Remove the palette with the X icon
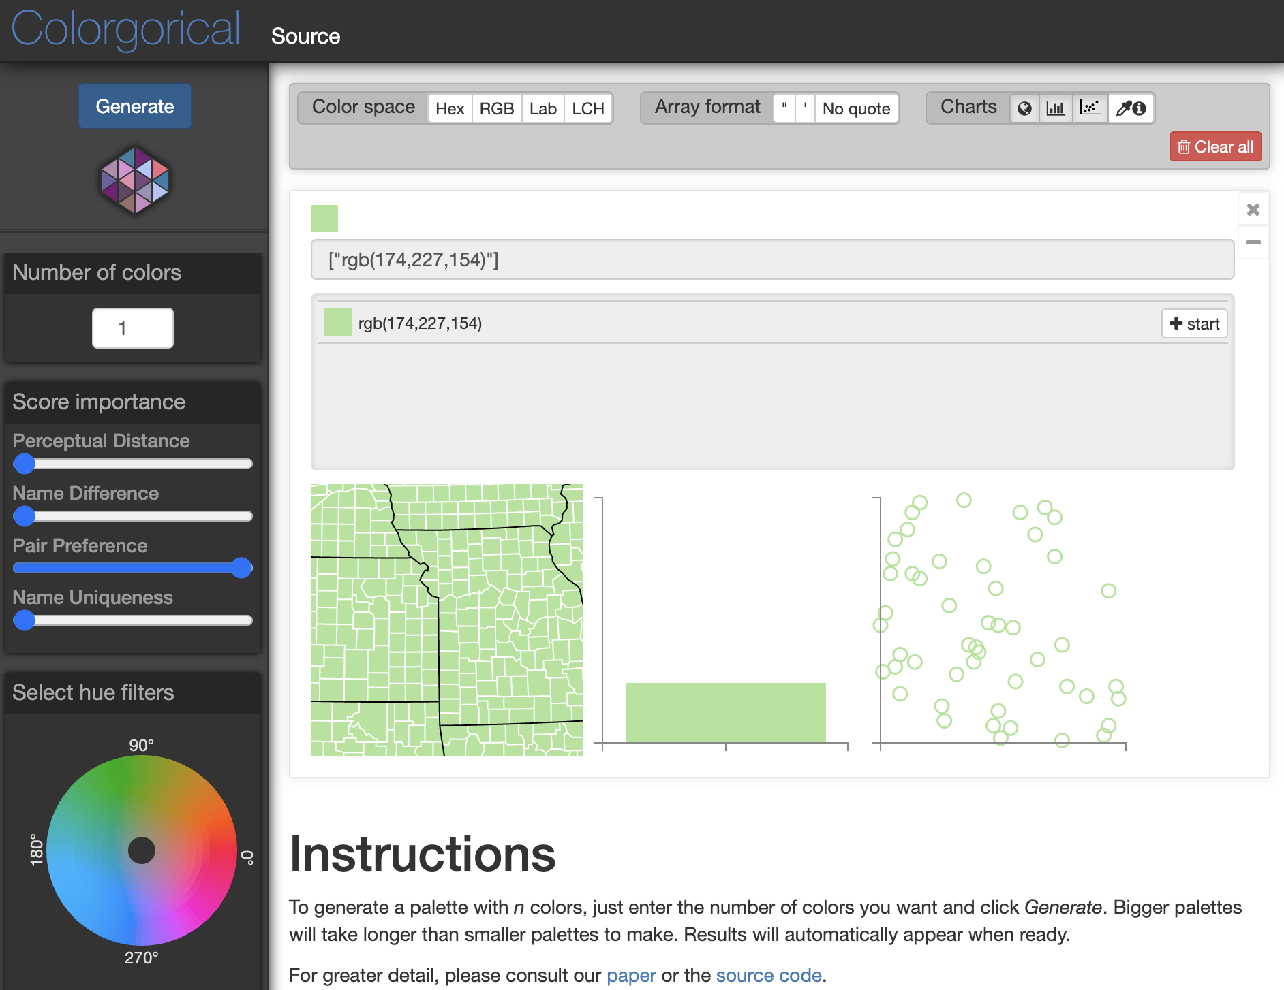 point(1253,210)
